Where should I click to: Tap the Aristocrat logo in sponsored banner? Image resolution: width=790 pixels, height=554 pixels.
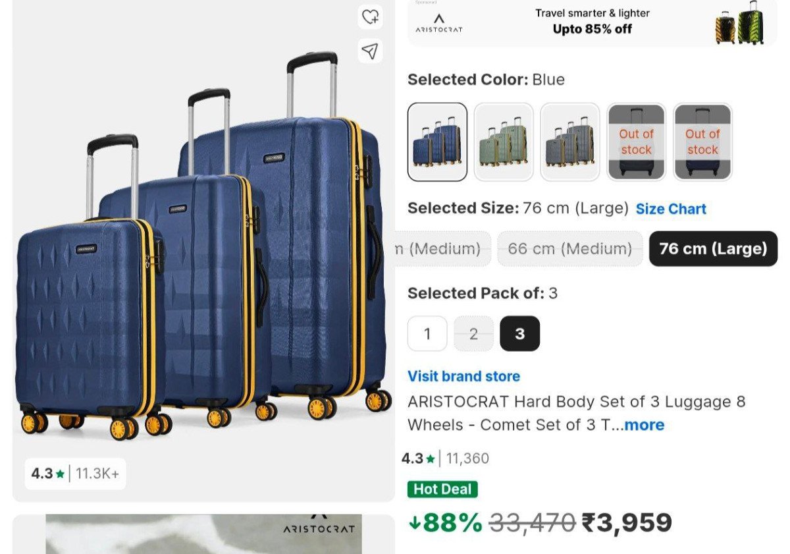(439, 24)
